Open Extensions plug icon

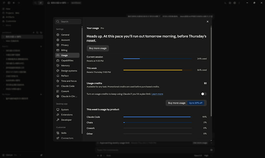click(58, 115)
